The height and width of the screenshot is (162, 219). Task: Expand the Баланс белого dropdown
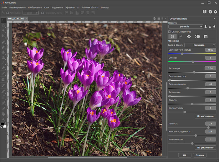pos(200,45)
